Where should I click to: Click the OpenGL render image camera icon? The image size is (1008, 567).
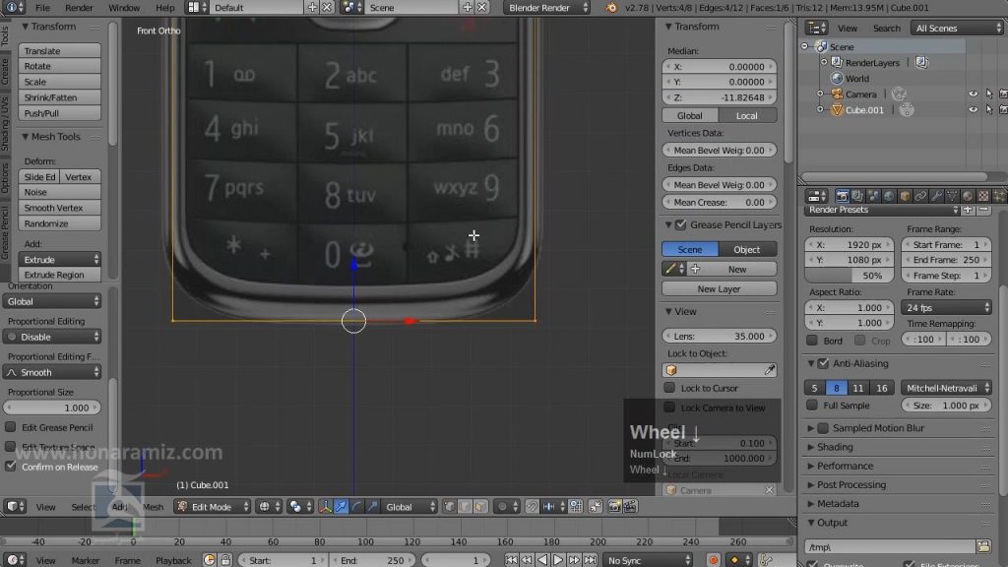pyautogui.click(x=614, y=507)
